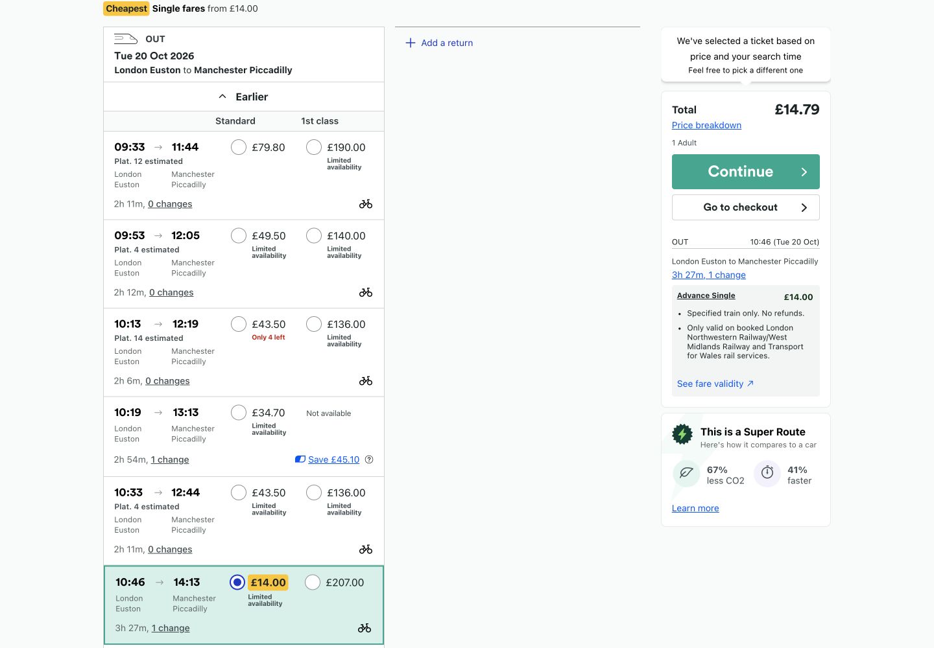The width and height of the screenshot is (934, 648).
Task: Click the Save £45.10 link
Action: 333,459
